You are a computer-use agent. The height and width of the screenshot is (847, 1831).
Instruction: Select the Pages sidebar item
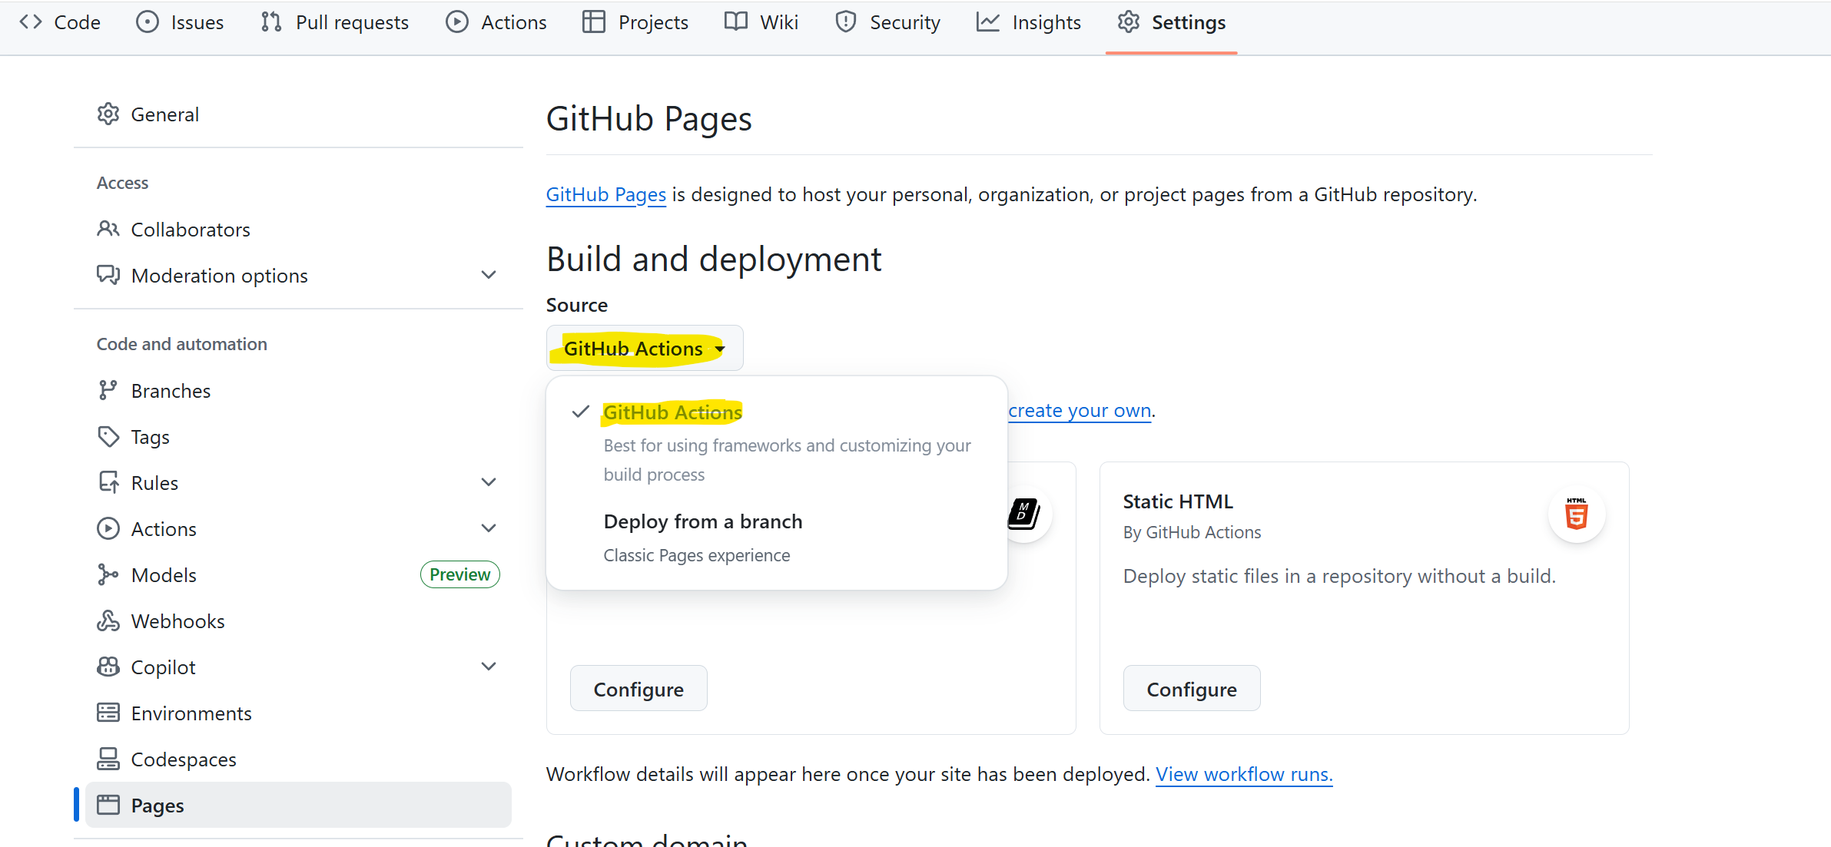(298, 805)
